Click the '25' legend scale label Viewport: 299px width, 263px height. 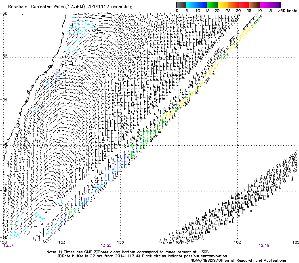(228, 11)
